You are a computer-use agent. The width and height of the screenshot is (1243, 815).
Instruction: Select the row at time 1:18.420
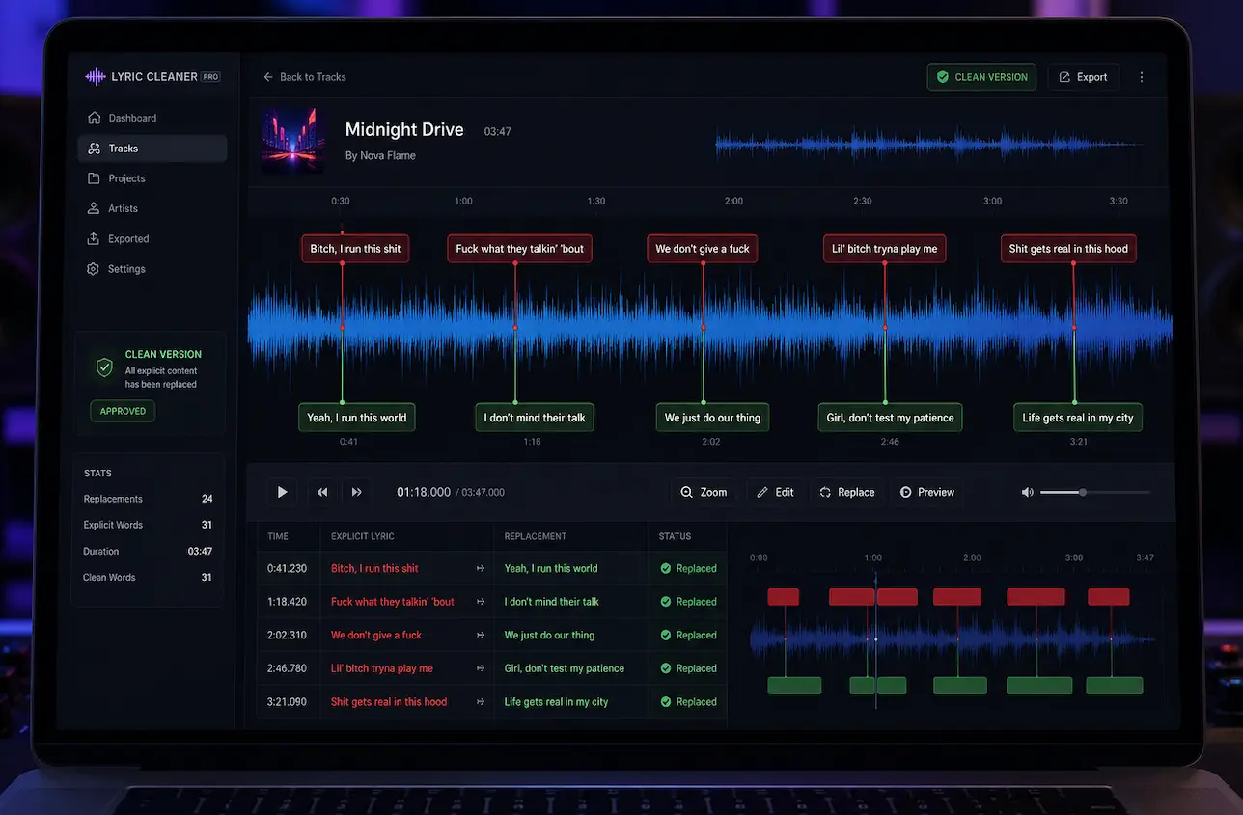[491, 602]
